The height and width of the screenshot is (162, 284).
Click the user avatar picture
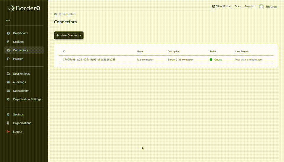261,7
